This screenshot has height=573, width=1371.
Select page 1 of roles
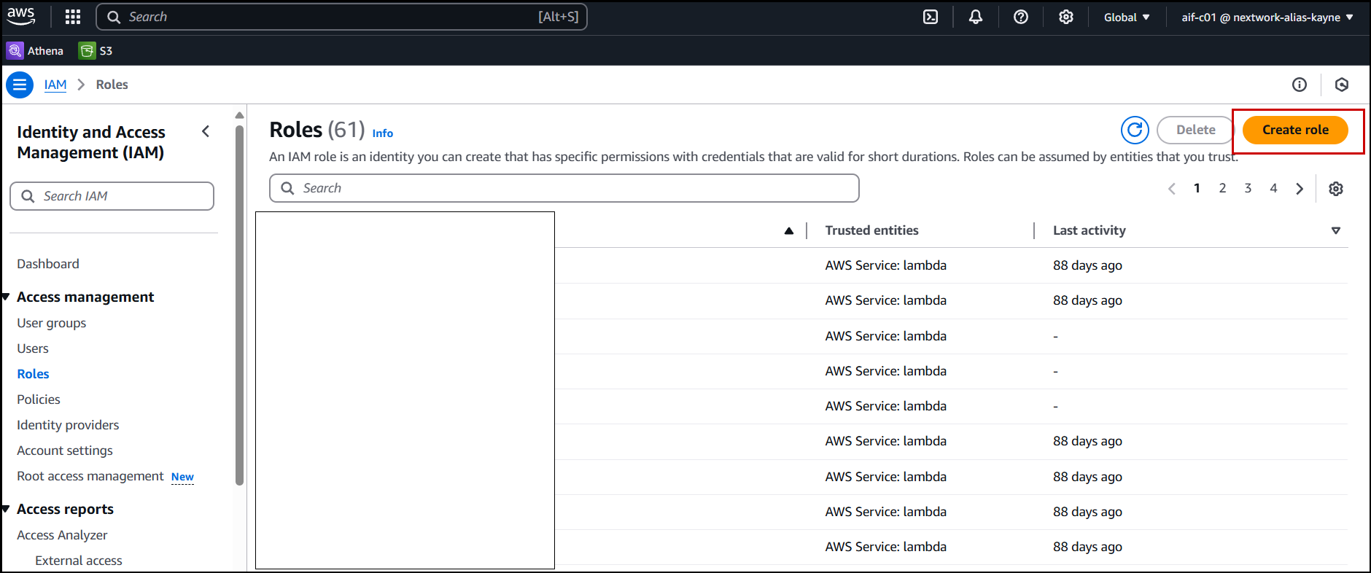click(x=1197, y=188)
